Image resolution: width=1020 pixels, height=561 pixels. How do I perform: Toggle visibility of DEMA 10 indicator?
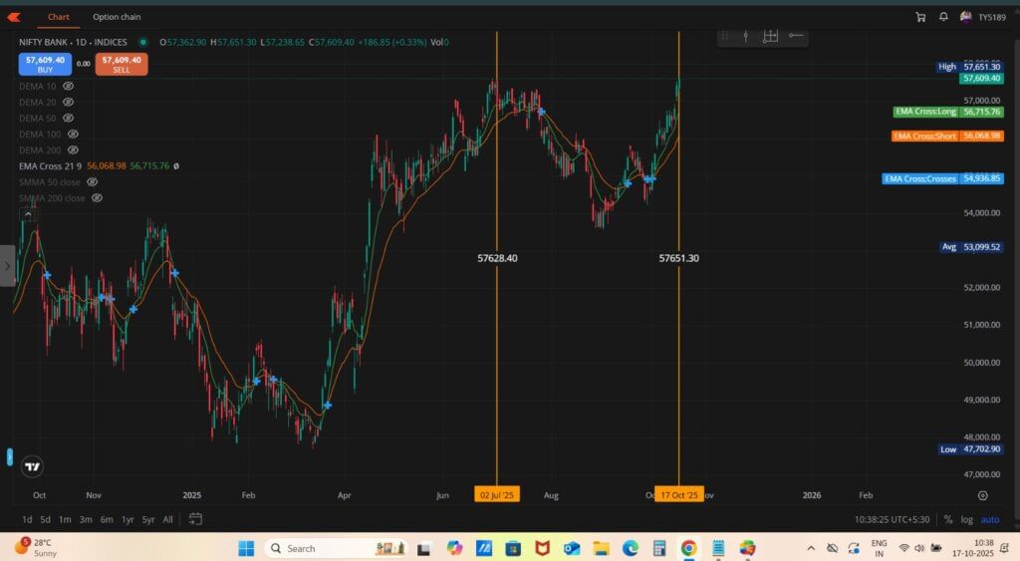tap(68, 87)
